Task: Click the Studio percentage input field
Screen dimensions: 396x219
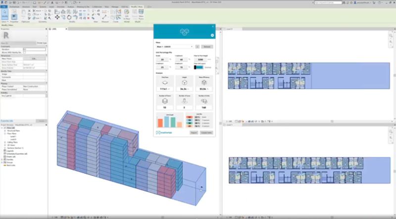Action: pos(162,59)
